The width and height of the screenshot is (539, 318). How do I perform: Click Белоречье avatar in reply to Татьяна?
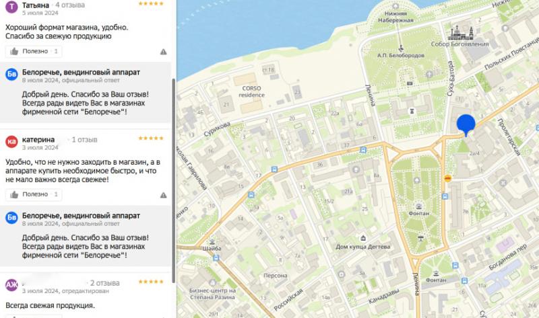click(11, 73)
